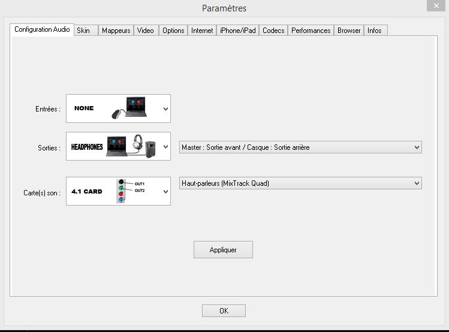Open the Browser tab
Viewport: 449px width, 332px height.
349,31
